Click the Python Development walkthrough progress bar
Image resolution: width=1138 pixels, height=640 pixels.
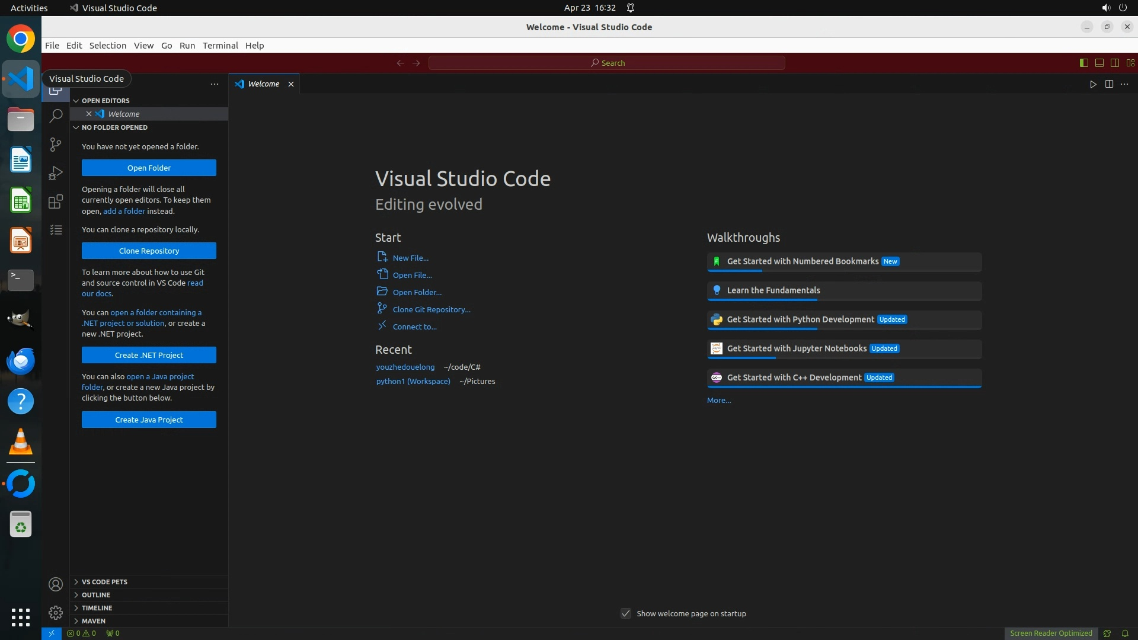844,329
